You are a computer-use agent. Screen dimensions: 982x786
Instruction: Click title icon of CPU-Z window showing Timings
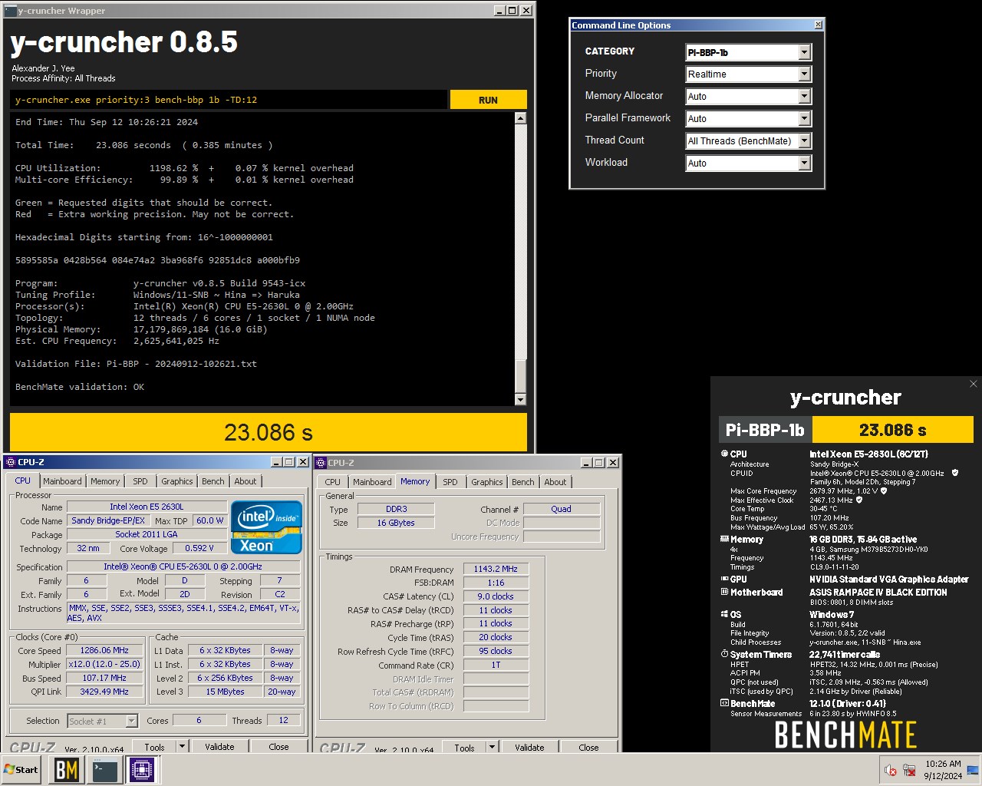pyautogui.click(x=321, y=463)
